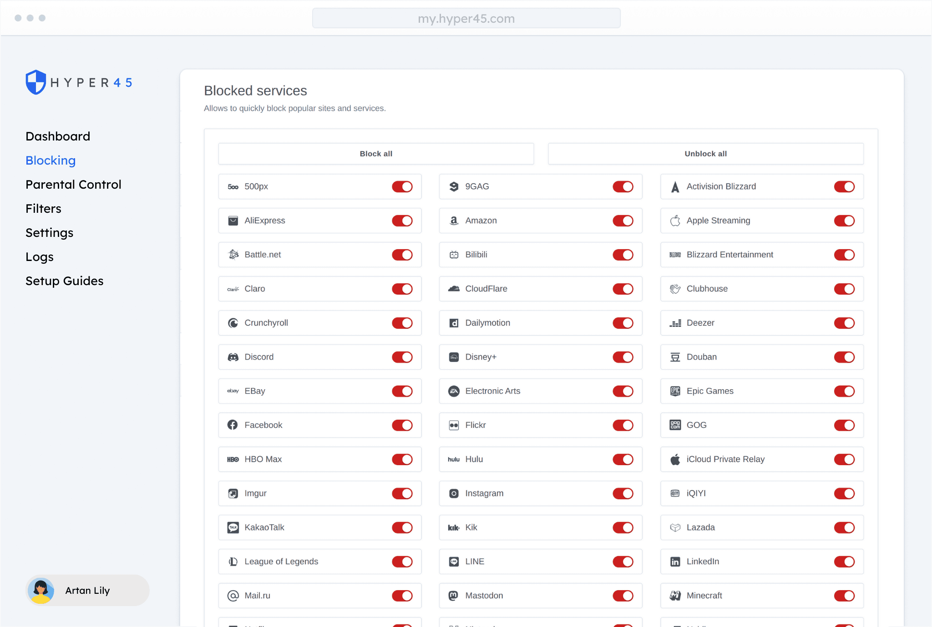Toggle the Hulu block switch
The width and height of the screenshot is (932, 627).
pyautogui.click(x=623, y=459)
